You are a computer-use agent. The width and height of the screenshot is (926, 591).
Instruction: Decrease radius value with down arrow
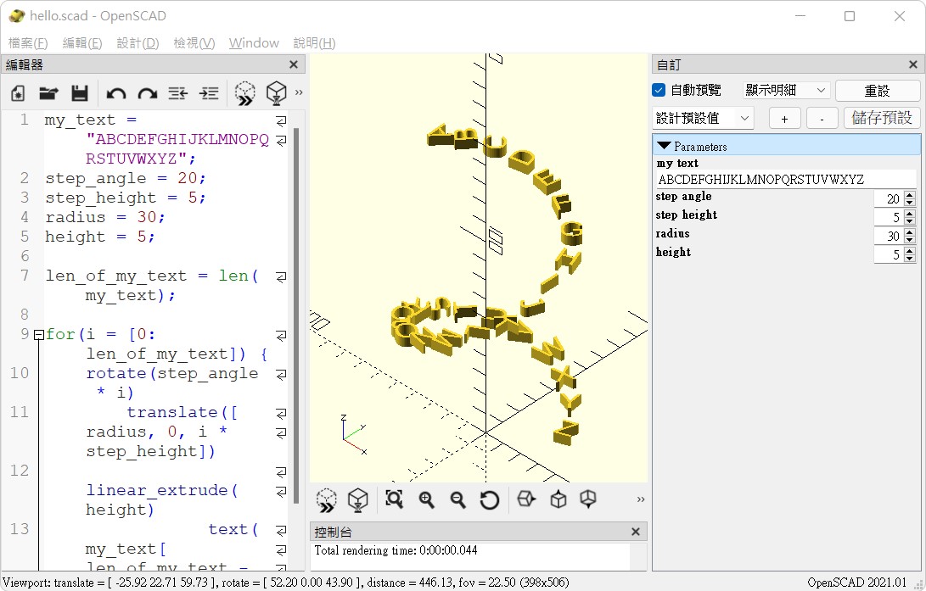pos(910,239)
